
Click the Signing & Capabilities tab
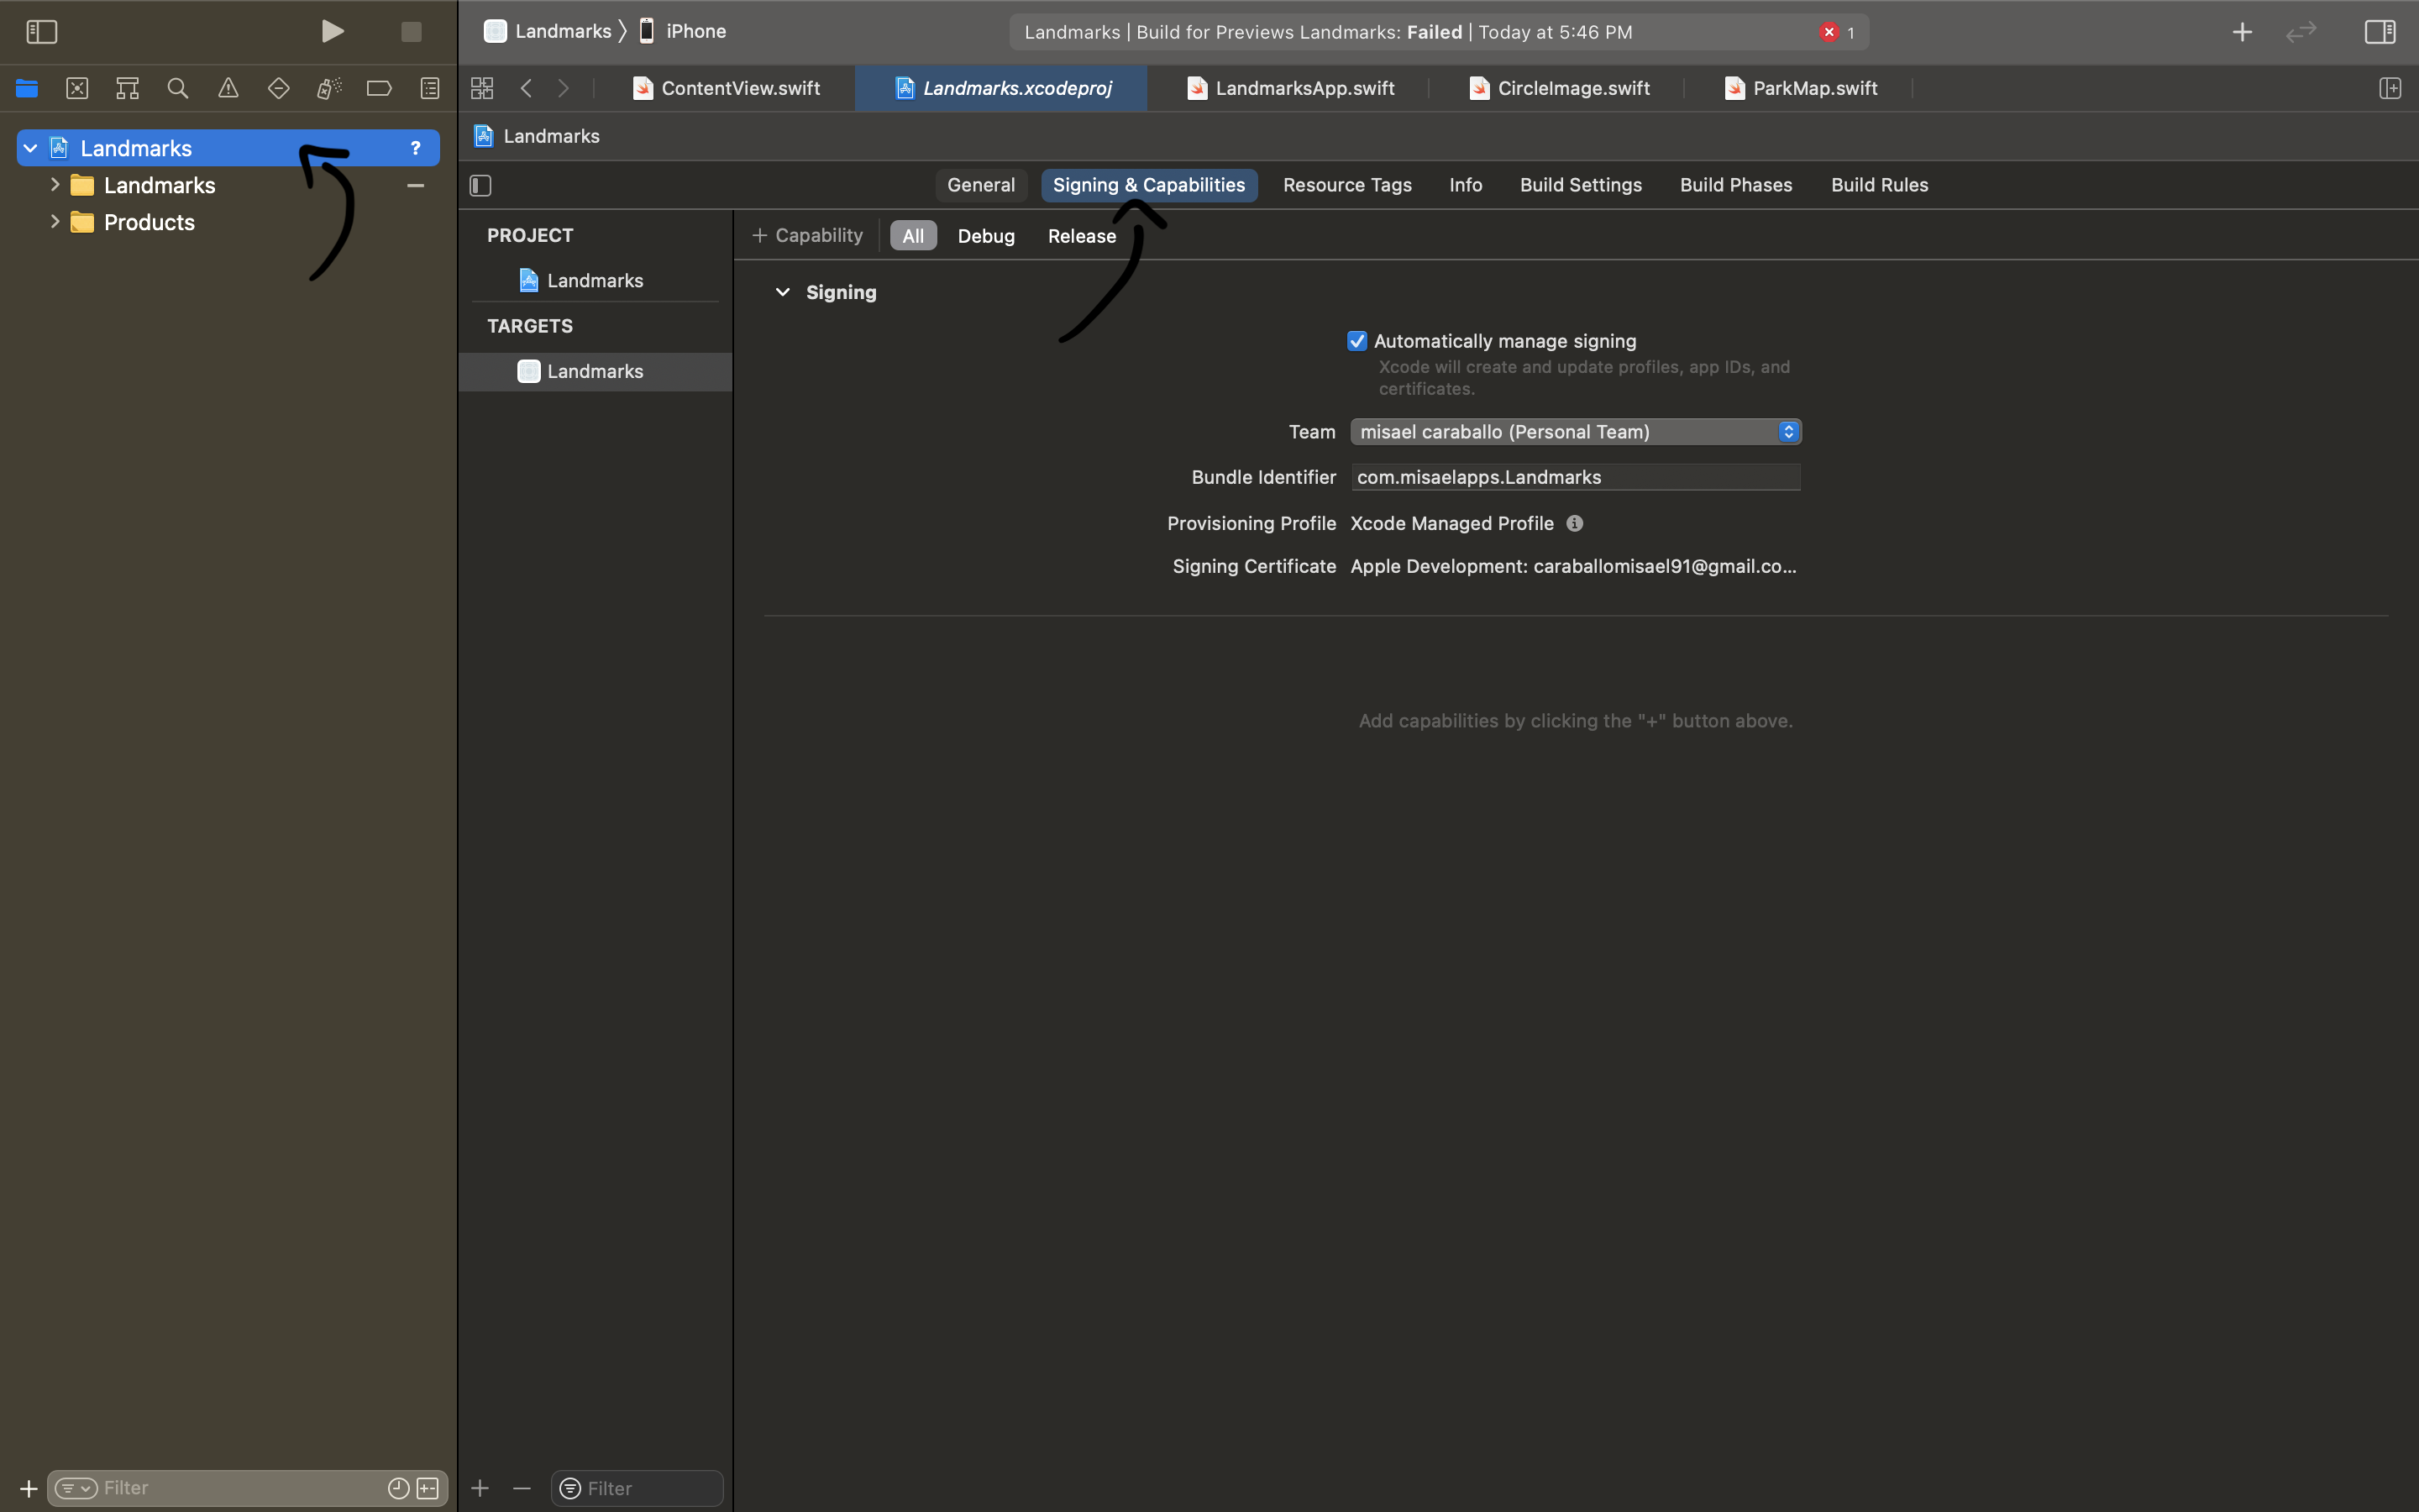(1148, 185)
